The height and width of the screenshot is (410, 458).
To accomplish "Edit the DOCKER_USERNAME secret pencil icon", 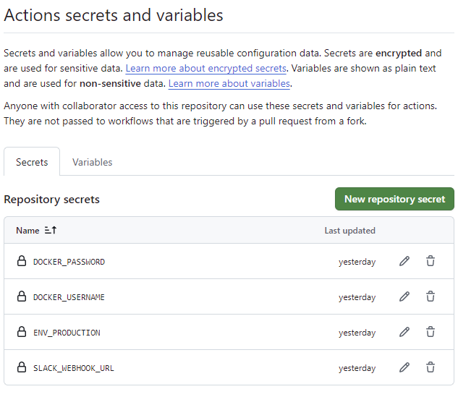I will coord(404,296).
